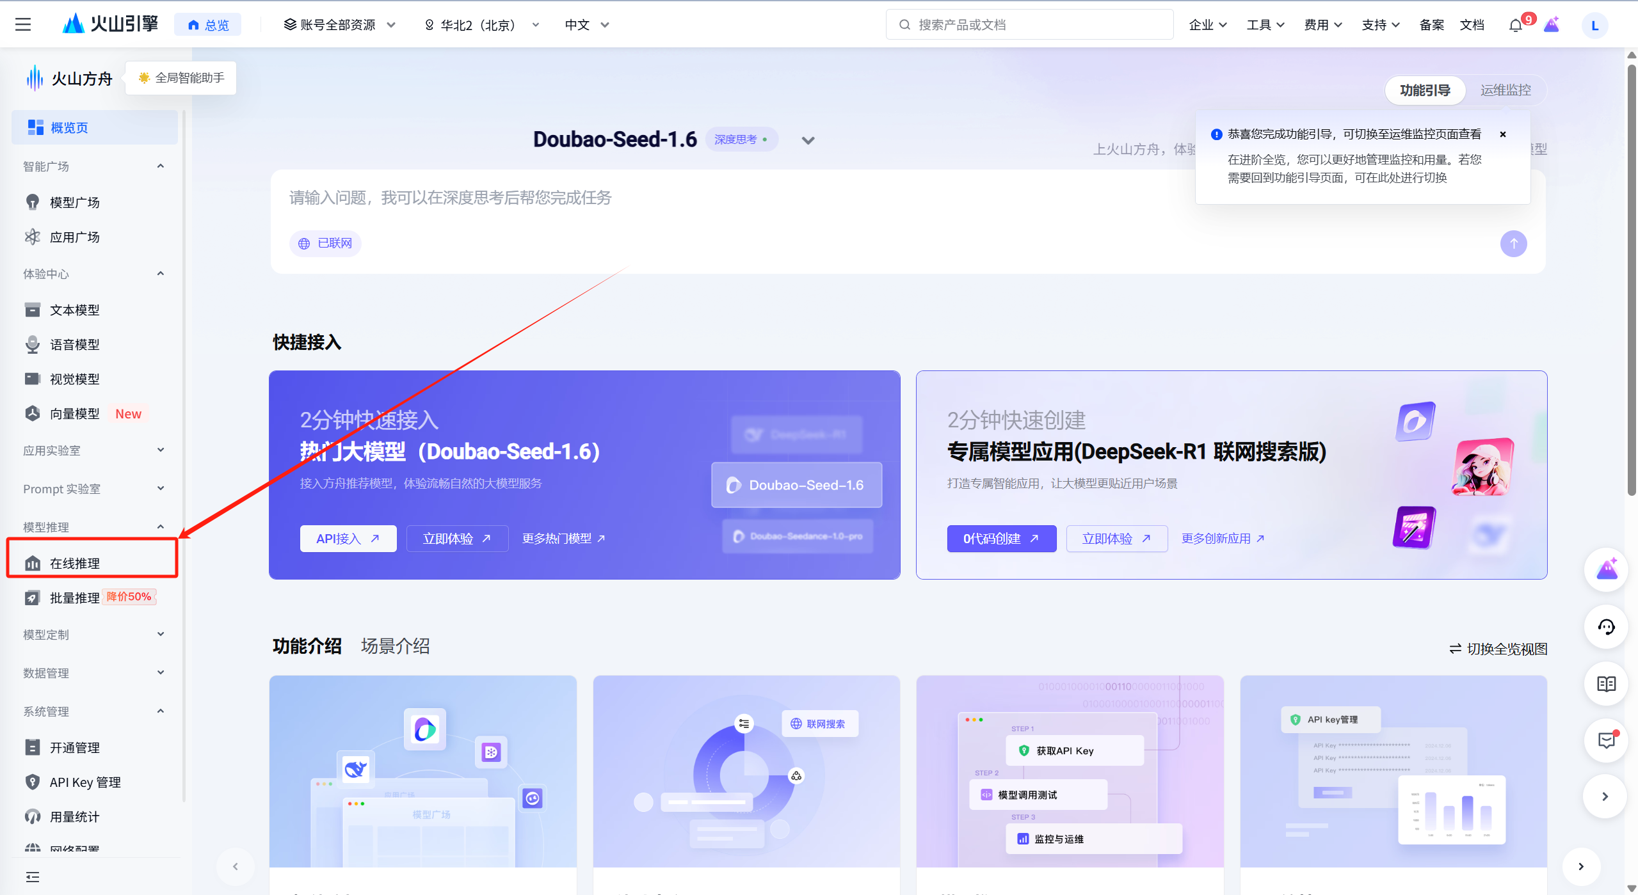Open the 工具 header menu
This screenshot has width=1638, height=895.
coord(1265,25)
